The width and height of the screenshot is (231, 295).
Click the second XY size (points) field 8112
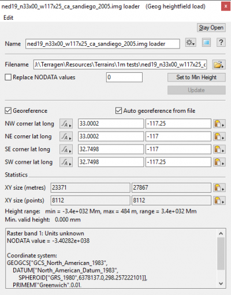172,201
